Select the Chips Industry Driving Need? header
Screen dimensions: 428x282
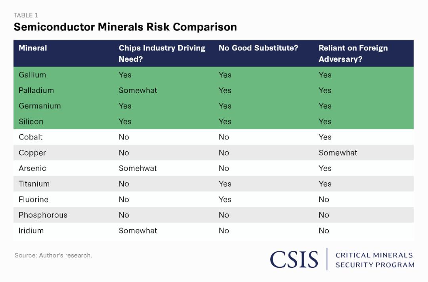click(x=162, y=53)
